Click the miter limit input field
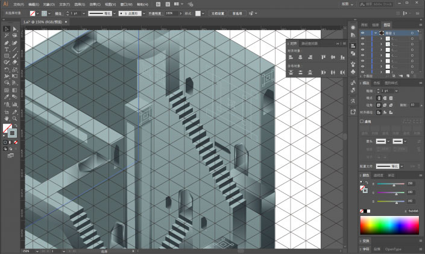 (414, 105)
